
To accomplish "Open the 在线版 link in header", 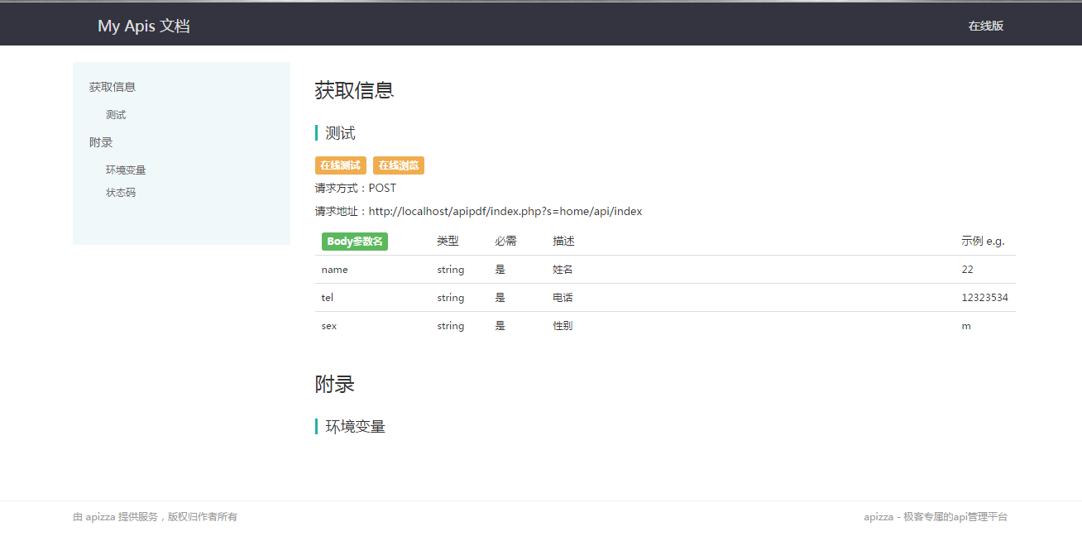I will pos(985,26).
